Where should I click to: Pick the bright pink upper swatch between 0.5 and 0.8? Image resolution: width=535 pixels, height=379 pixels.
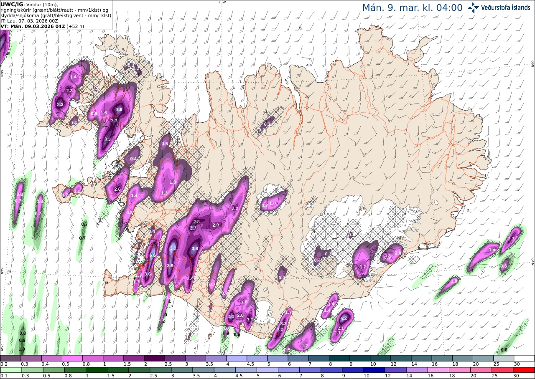coord(72,358)
